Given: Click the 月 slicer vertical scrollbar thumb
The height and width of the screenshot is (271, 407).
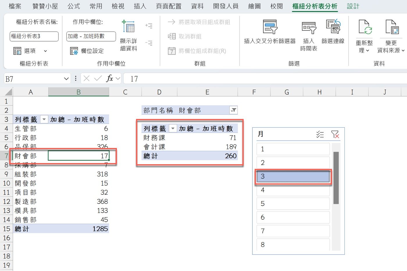Looking at the screenshot, I should click(336, 178).
